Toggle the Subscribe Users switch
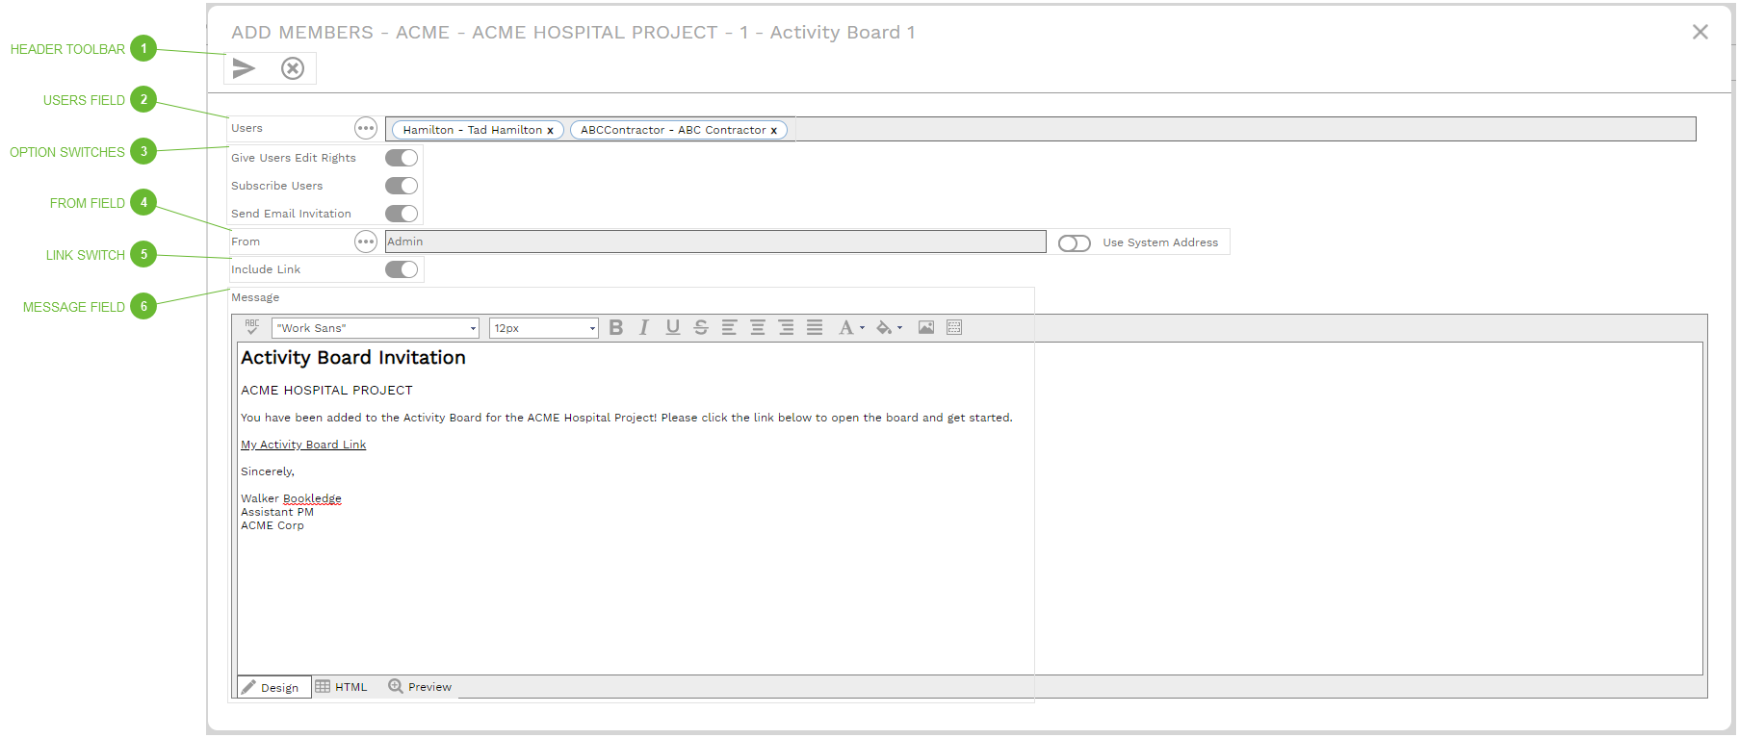The image size is (1739, 738). [402, 186]
